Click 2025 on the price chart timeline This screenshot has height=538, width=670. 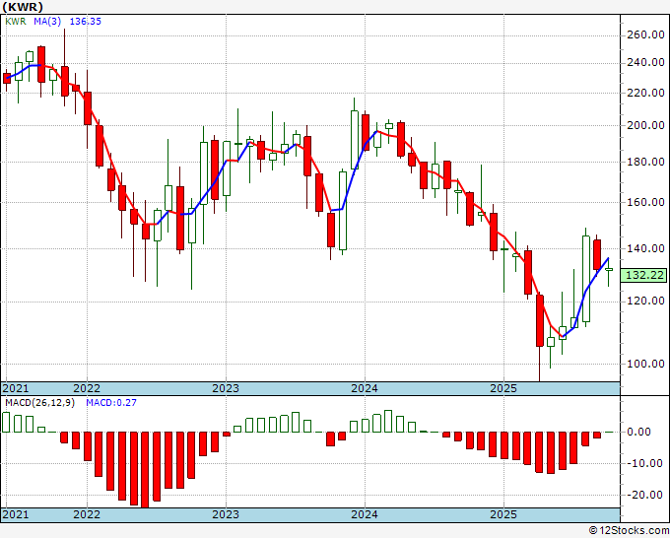pyautogui.click(x=503, y=388)
